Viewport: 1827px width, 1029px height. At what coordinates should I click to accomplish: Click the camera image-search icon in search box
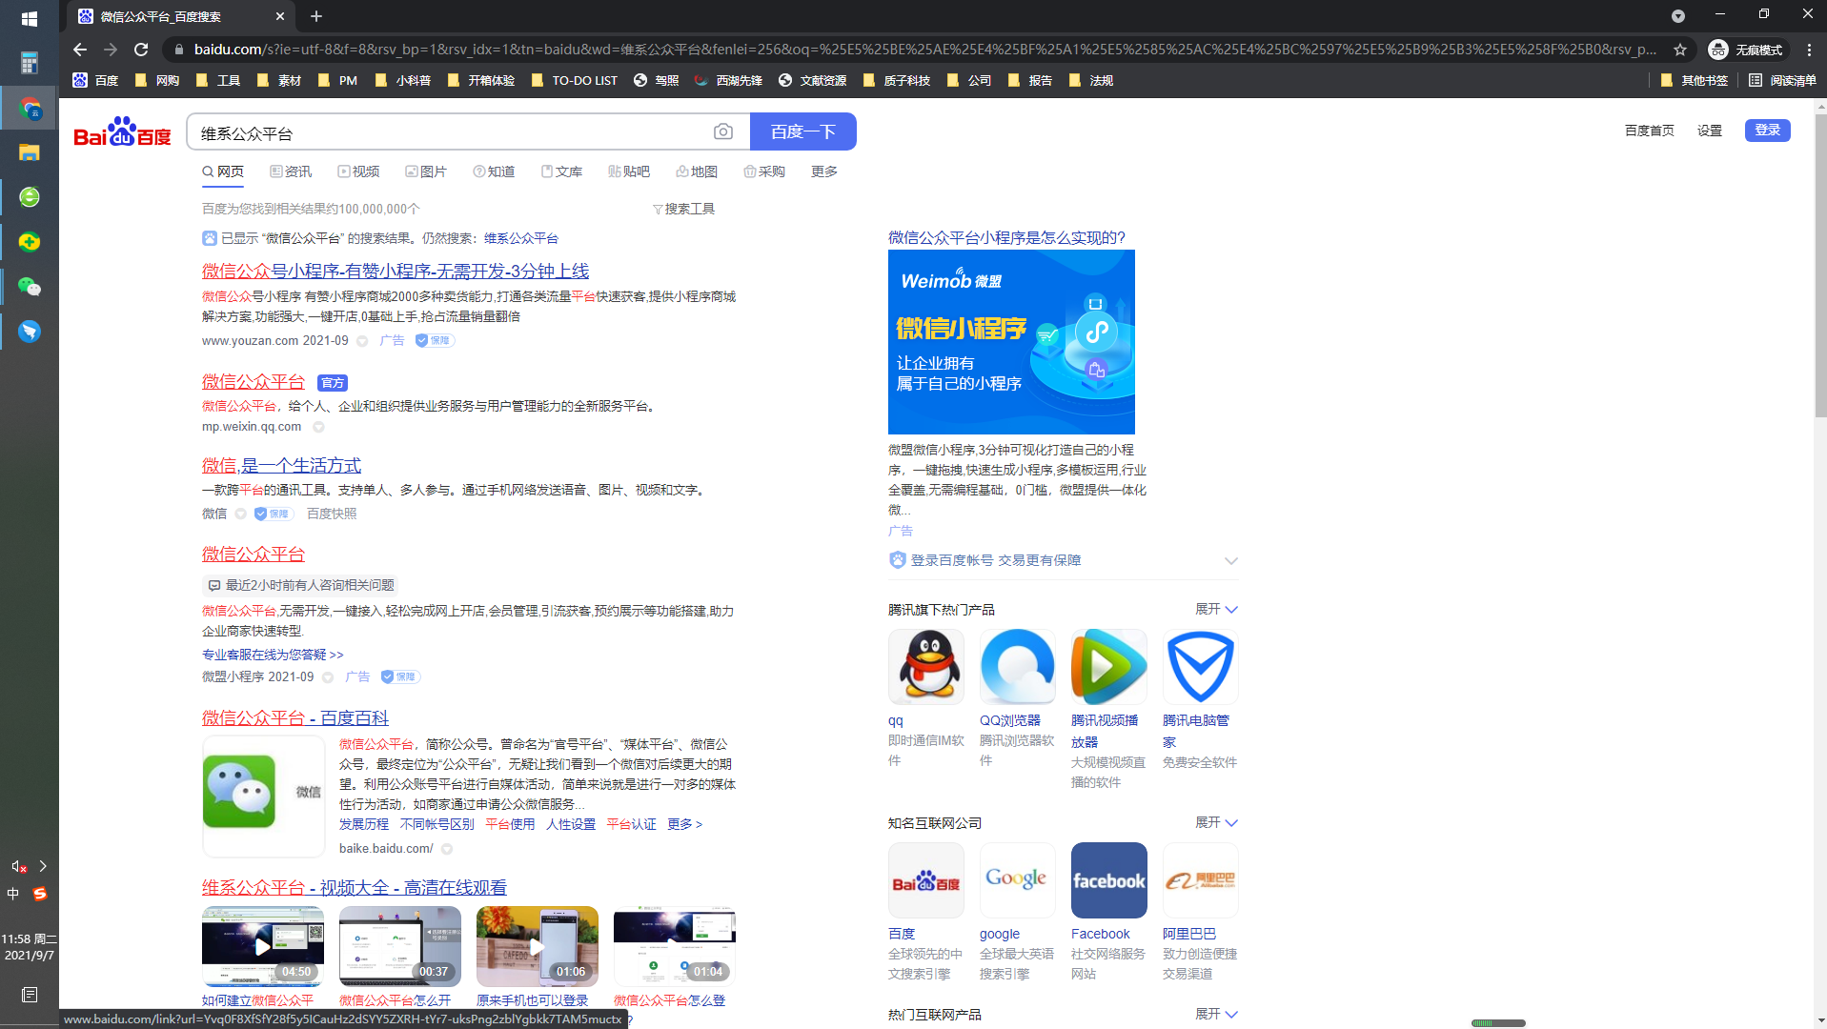pyautogui.click(x=723, y=131)
